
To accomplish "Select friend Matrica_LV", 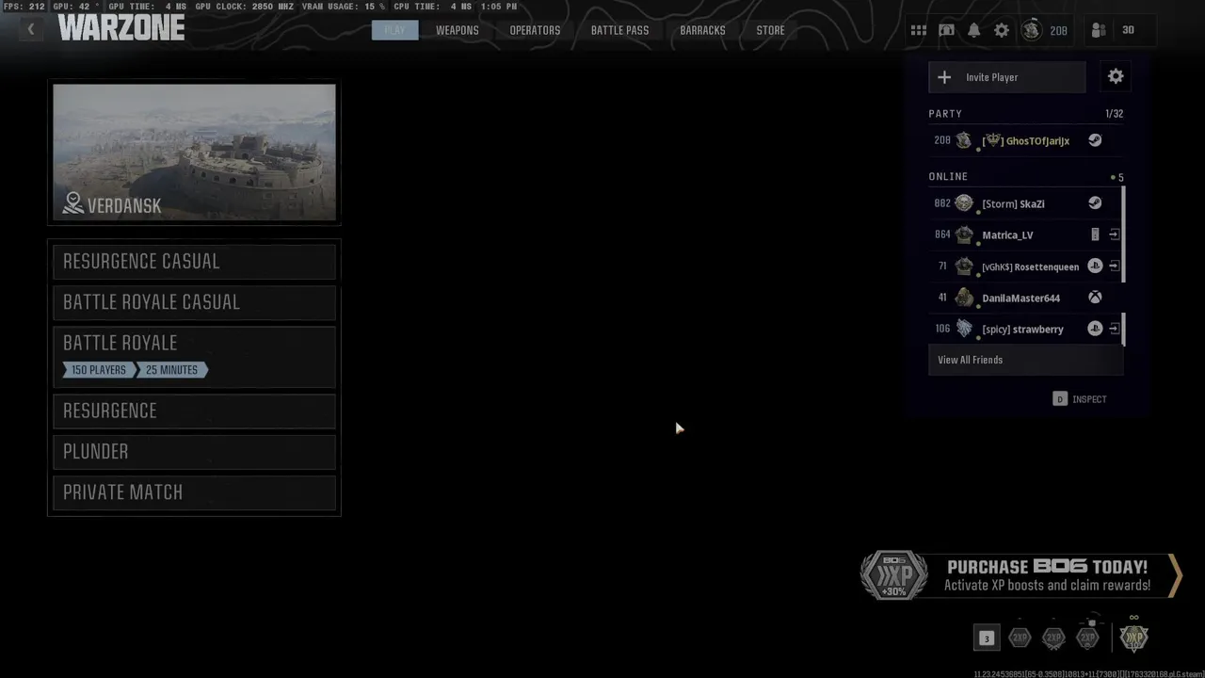I will pyautogui.click(x=1025, y=234).
